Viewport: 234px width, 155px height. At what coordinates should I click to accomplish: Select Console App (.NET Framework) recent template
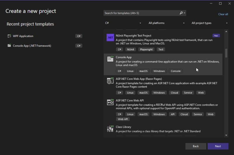[45, 46]
